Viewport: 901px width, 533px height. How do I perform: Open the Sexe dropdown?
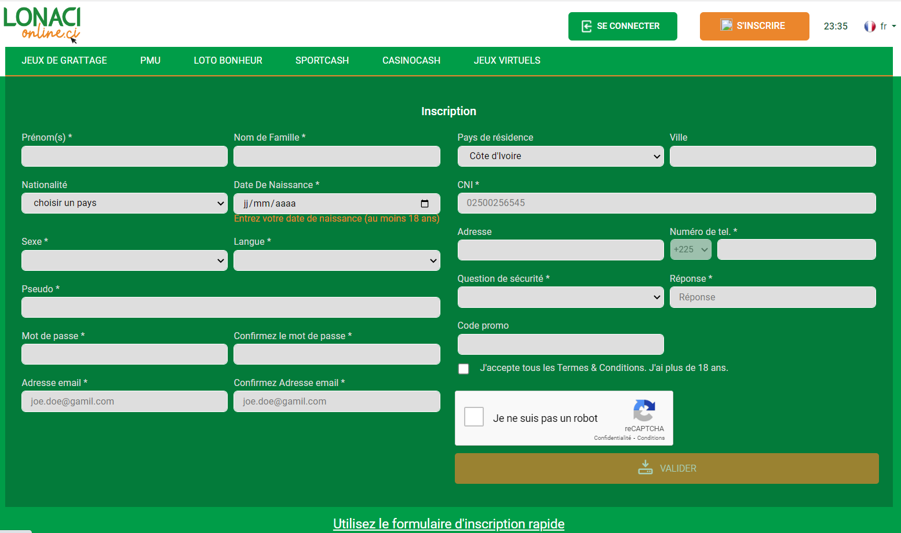coord(125,260)
